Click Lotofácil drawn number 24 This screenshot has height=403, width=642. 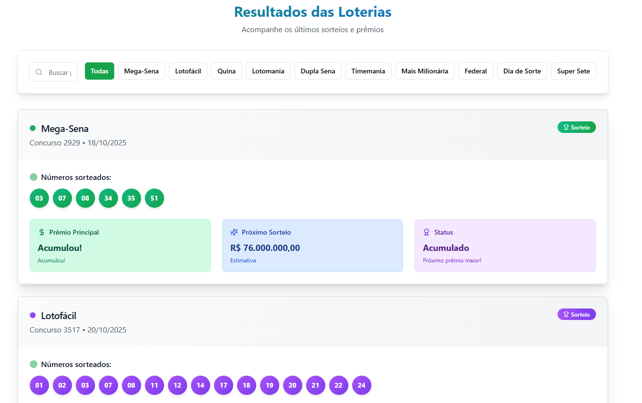tap(362, 385)
